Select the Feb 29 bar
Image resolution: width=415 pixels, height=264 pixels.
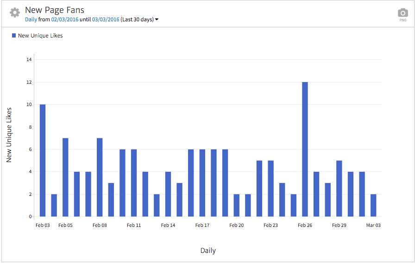point(339,189)
